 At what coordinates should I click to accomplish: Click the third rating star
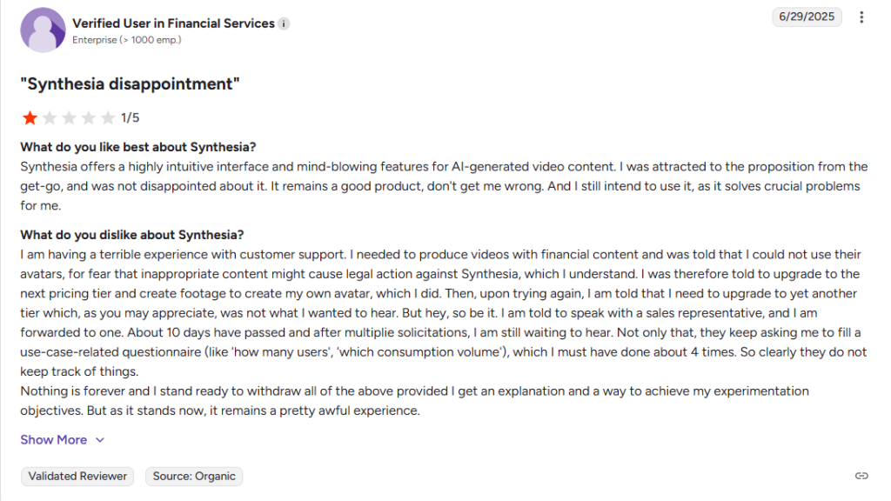[69, 117]
